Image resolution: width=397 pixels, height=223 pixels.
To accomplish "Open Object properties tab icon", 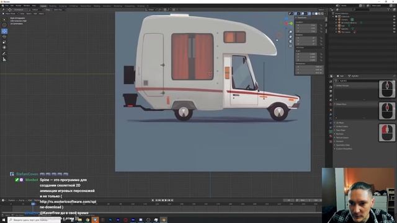I will click(x=331, y=110).
